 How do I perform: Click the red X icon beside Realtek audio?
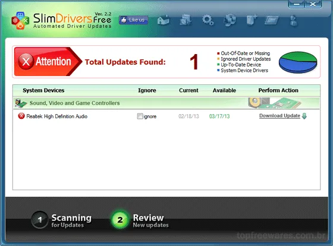pos(21,116)
